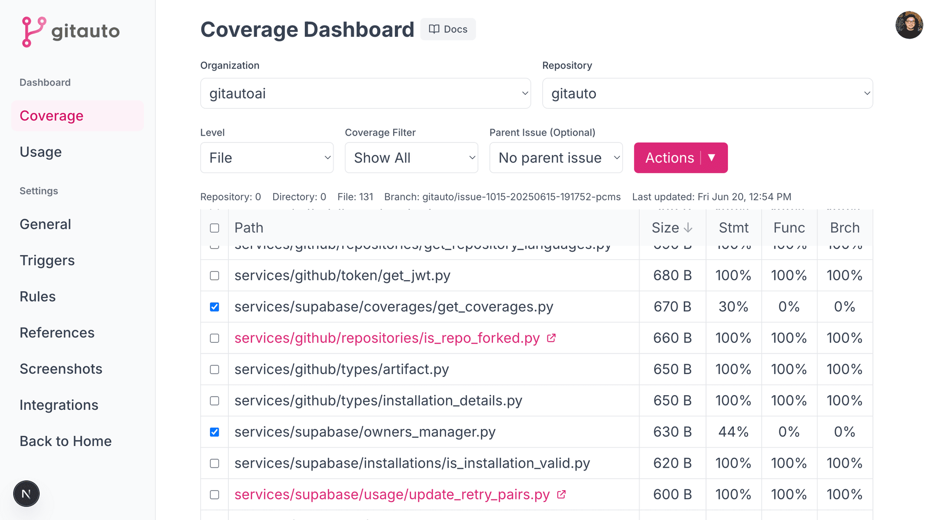Screen dimensions: 940x520
Task: Toggle the select-all checkbox in header
Action: coord(214,228)
